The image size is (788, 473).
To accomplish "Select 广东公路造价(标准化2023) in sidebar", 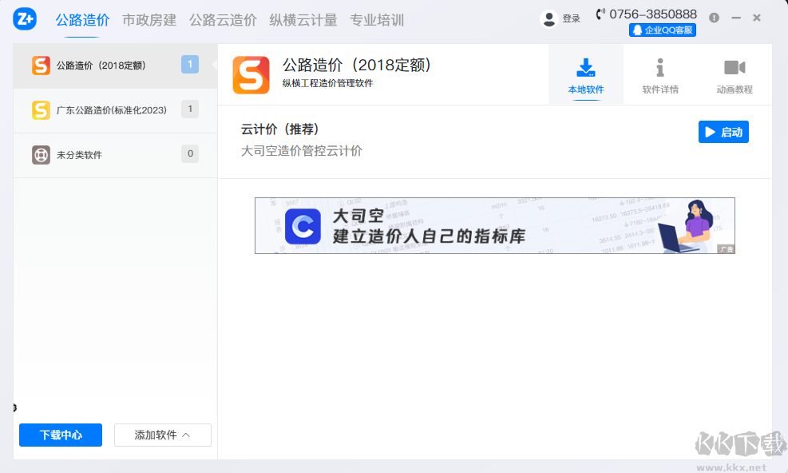I will point(115,111).
